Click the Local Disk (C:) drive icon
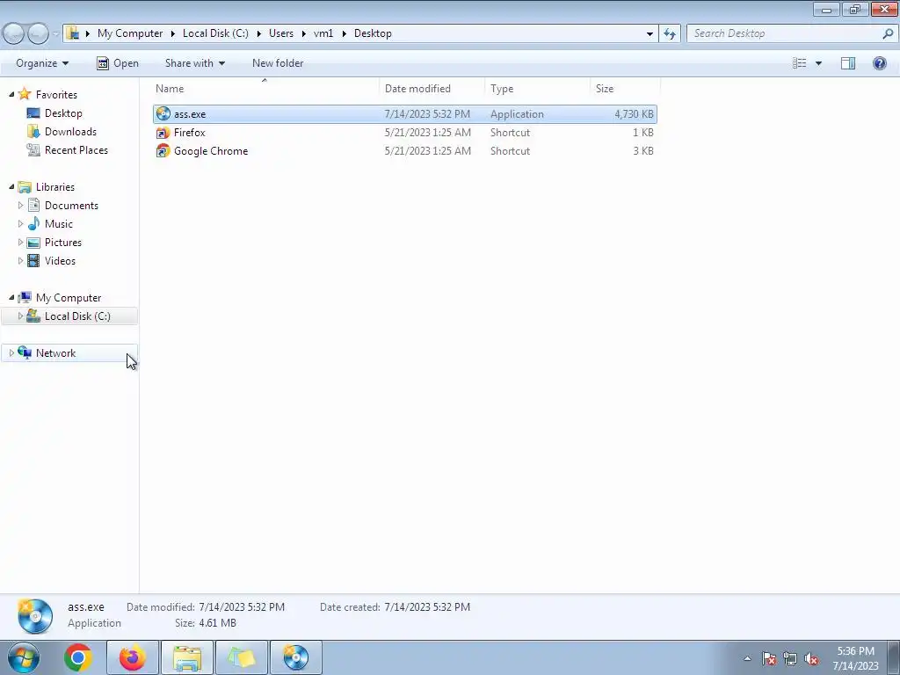Viewport: 900px width, 675px height. click(x=34, y=316)
